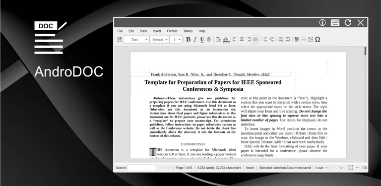The image size is (381, 186).
Task: Open the info icon in title bar
Action: (x=322, y=23)
